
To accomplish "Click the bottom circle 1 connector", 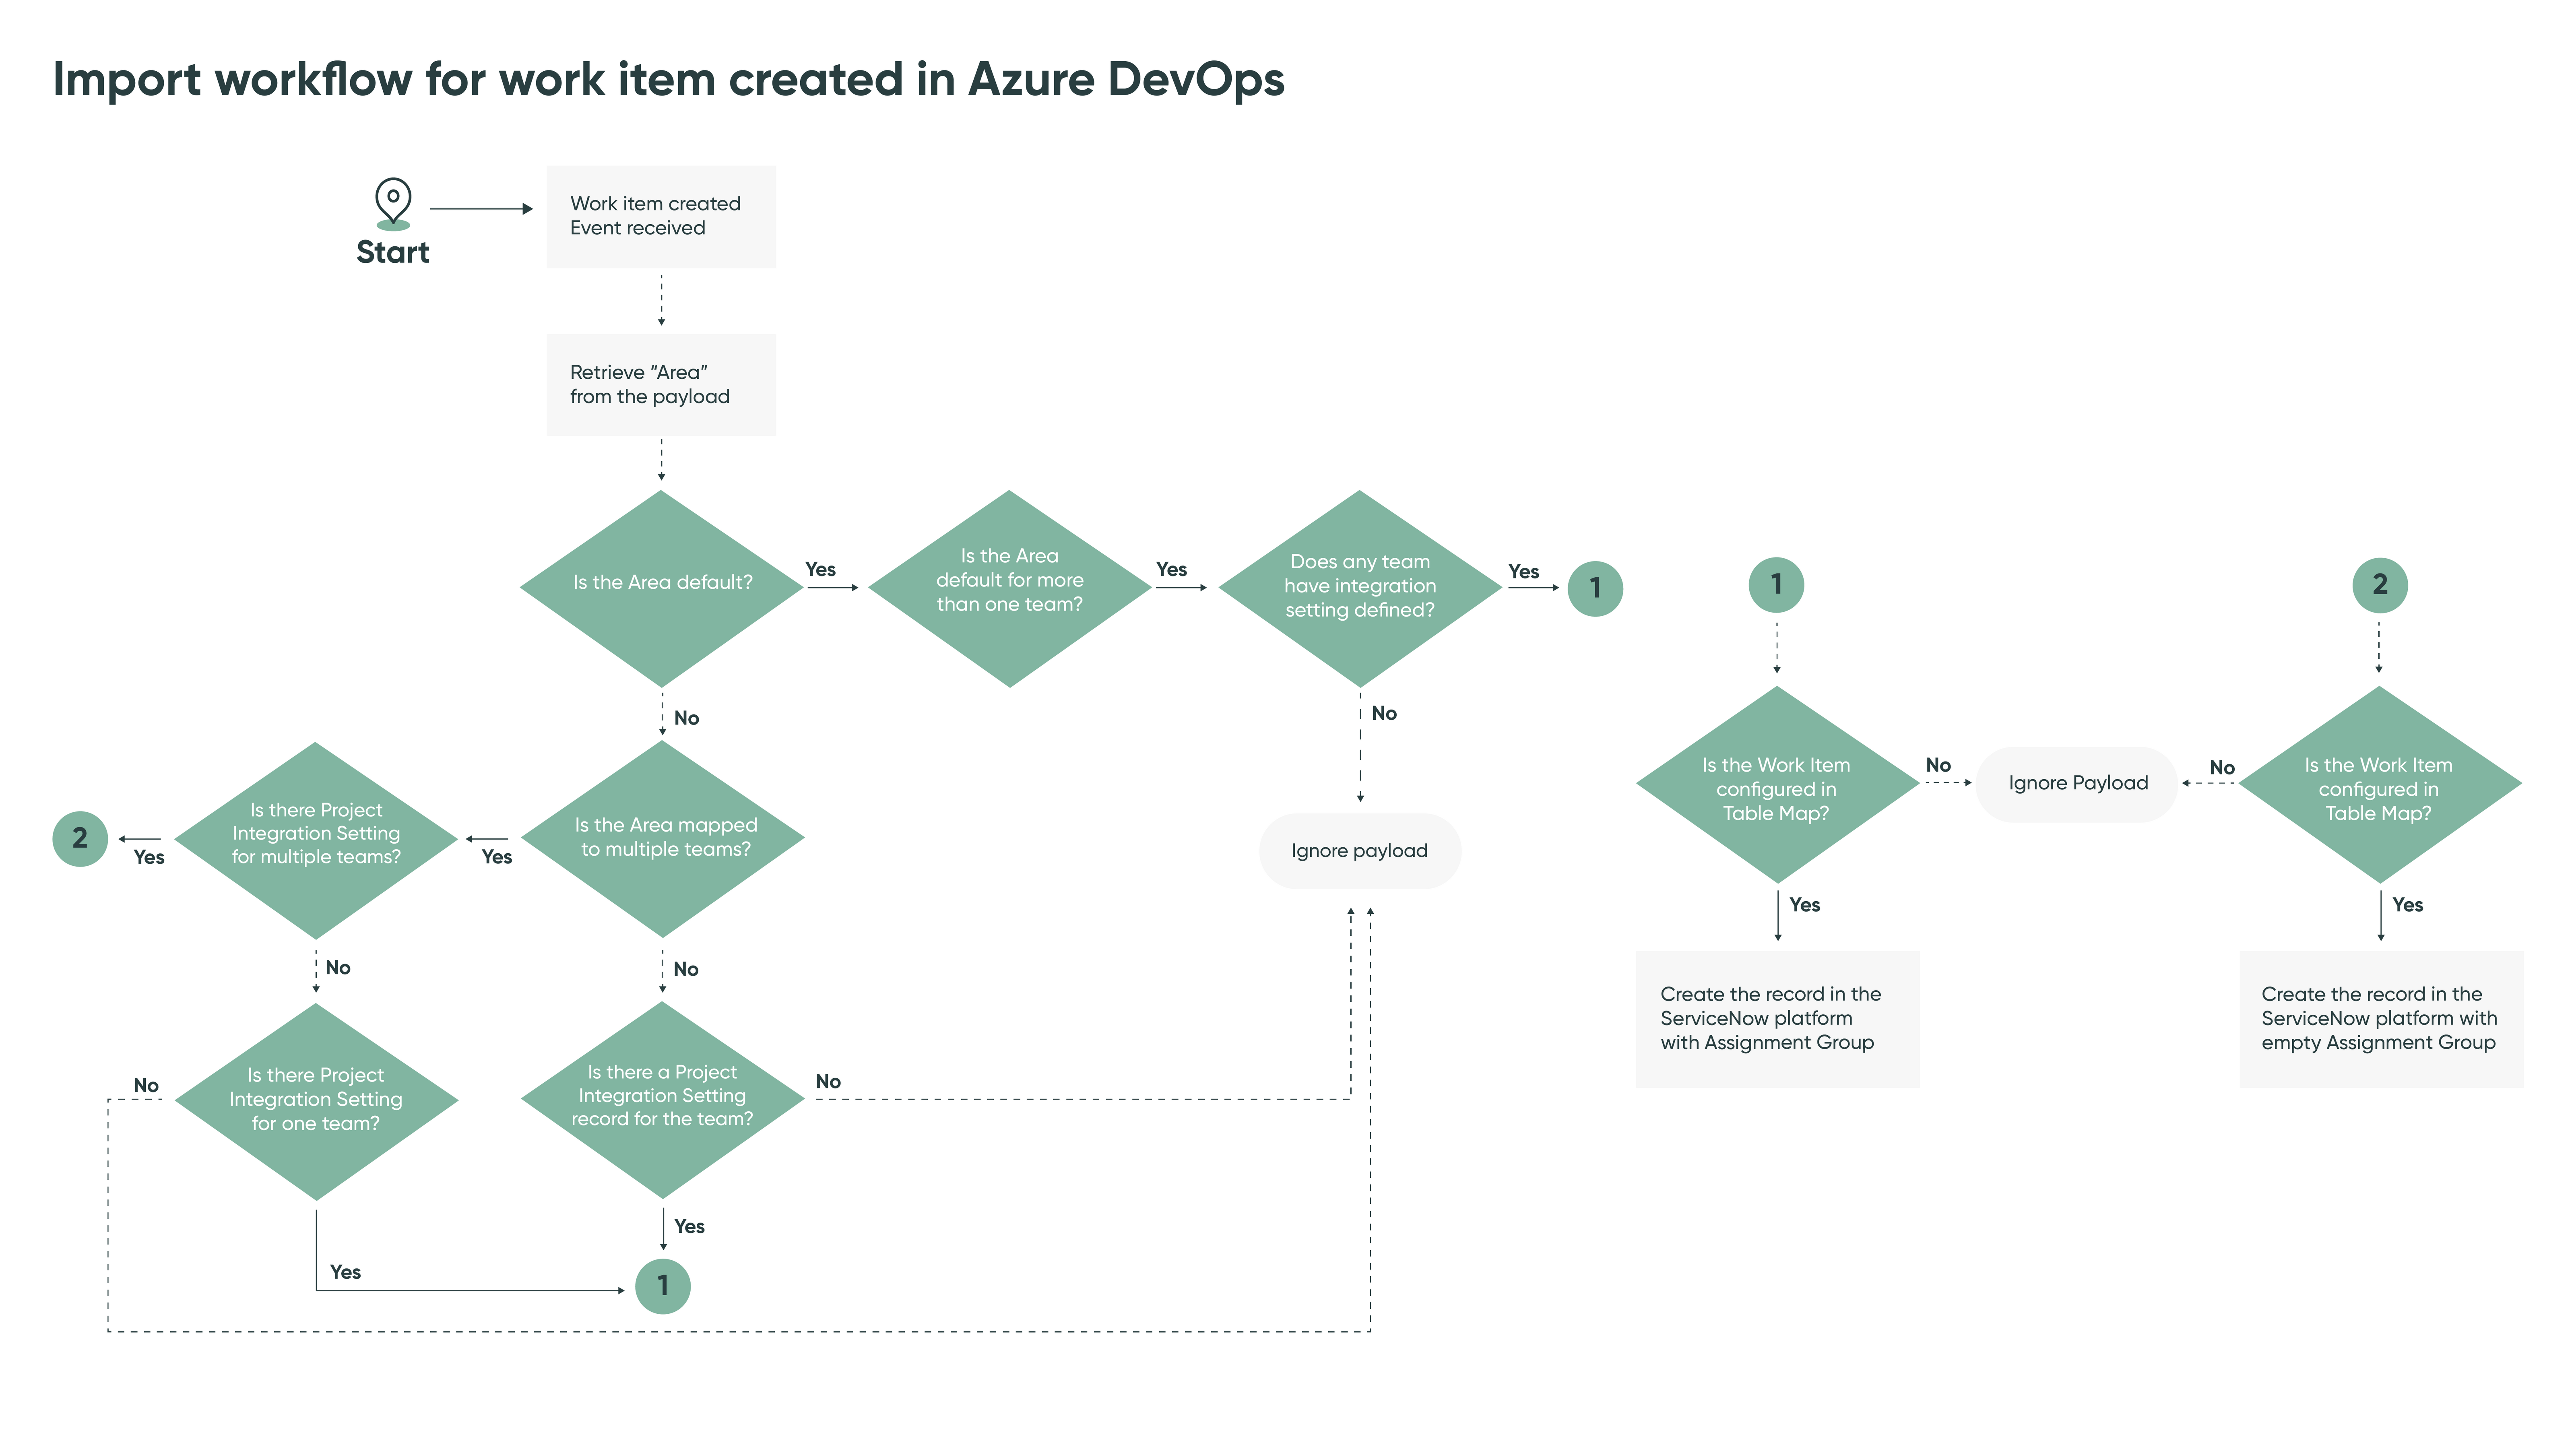I will coord(663,1286).
